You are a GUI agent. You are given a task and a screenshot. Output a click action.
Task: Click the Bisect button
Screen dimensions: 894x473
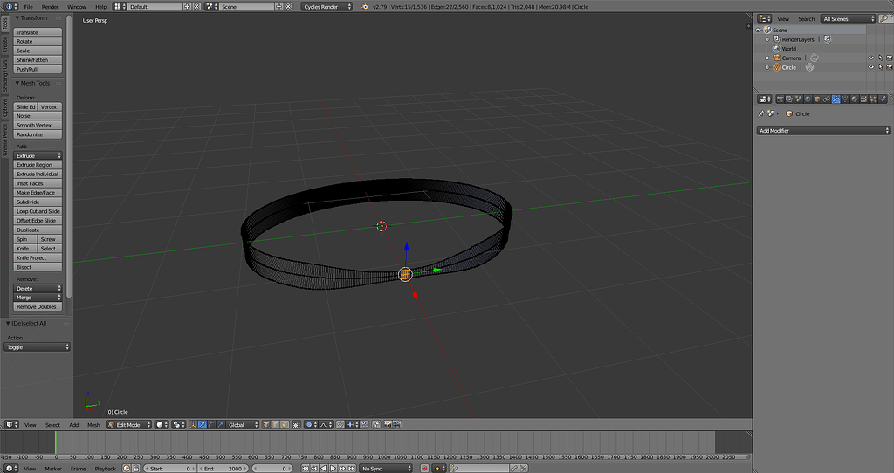pyautogui.click(x=38, y=267)
